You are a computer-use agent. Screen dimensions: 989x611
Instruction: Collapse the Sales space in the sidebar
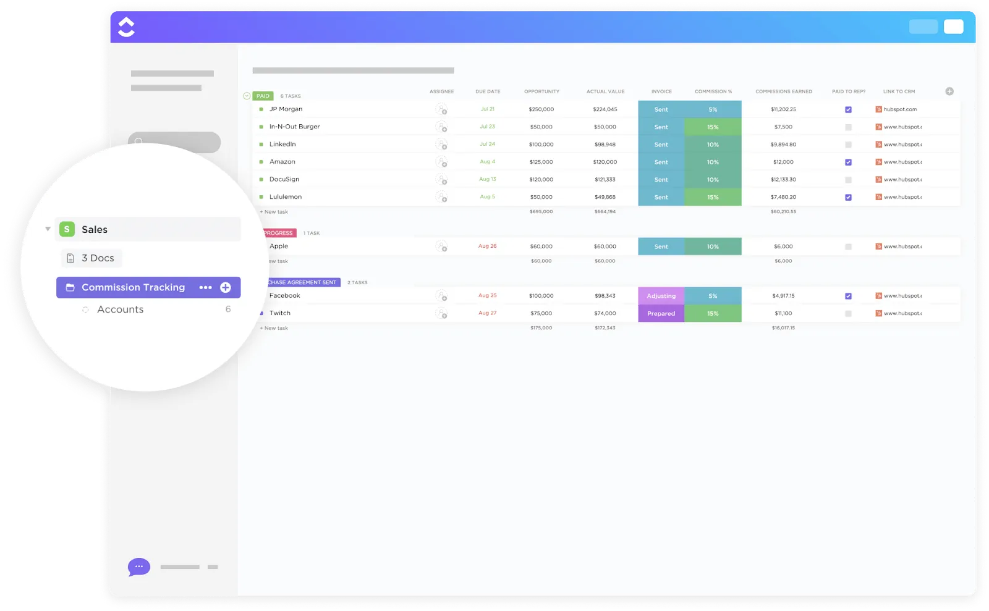pos(48,229)
